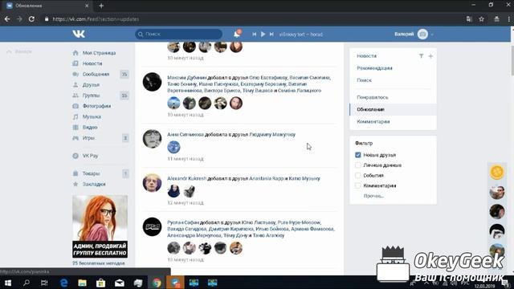The width and height of the screenshot is (514, 289).
Task: Click Анна Ситникова's round avatar
Action: point(152,139)
